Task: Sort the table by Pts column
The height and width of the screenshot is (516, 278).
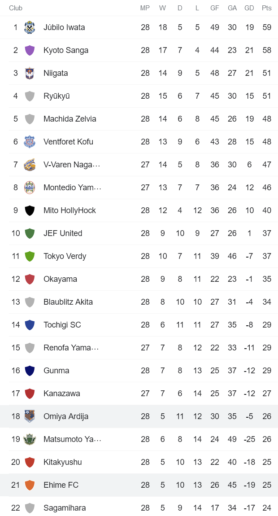Action: (266, 8)
